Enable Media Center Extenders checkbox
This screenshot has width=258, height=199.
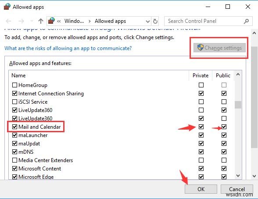(x=14, y=160)
